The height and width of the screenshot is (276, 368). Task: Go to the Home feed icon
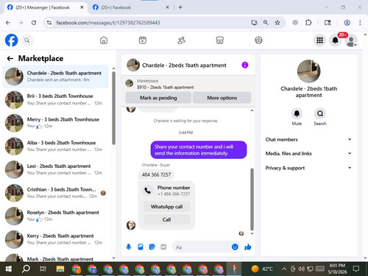click(104, 40)
